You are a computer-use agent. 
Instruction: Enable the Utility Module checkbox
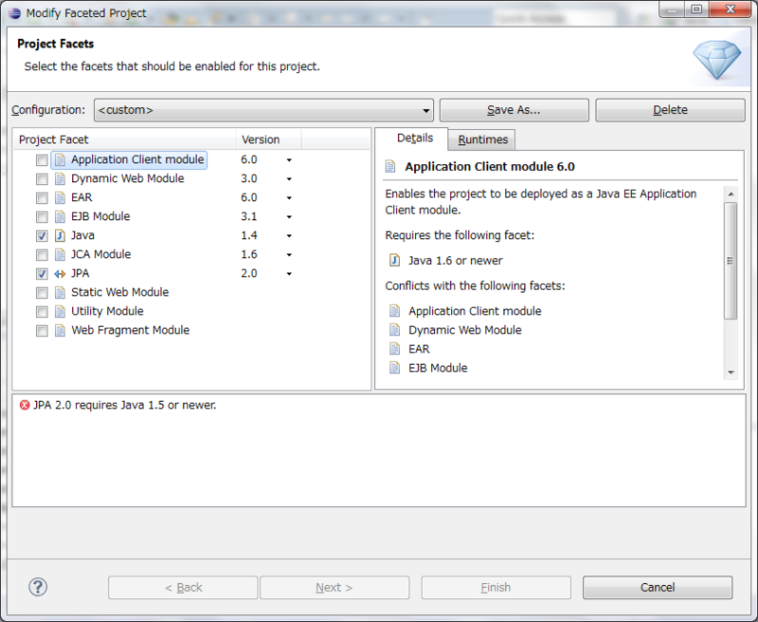(x=42, y=312)
